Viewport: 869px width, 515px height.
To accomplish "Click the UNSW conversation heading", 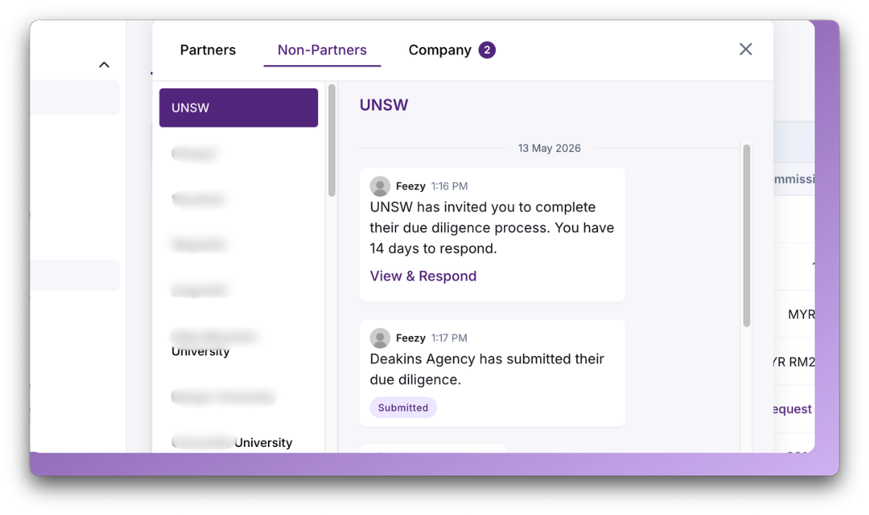I will tap(384, 105).
